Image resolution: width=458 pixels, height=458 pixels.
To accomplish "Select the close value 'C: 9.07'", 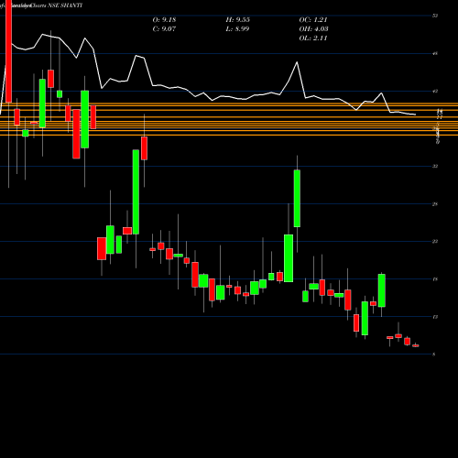I will 164,29.
